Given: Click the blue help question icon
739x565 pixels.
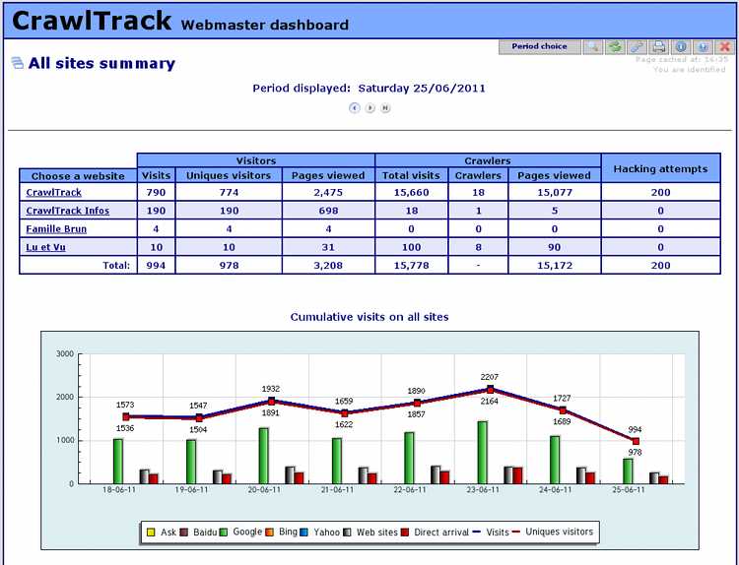Looking at the screenshot, I should (703, 46).
